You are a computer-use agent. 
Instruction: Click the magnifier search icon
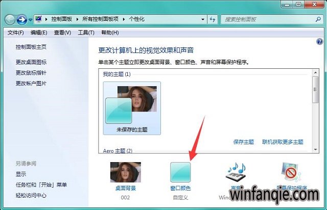(318, 19)
